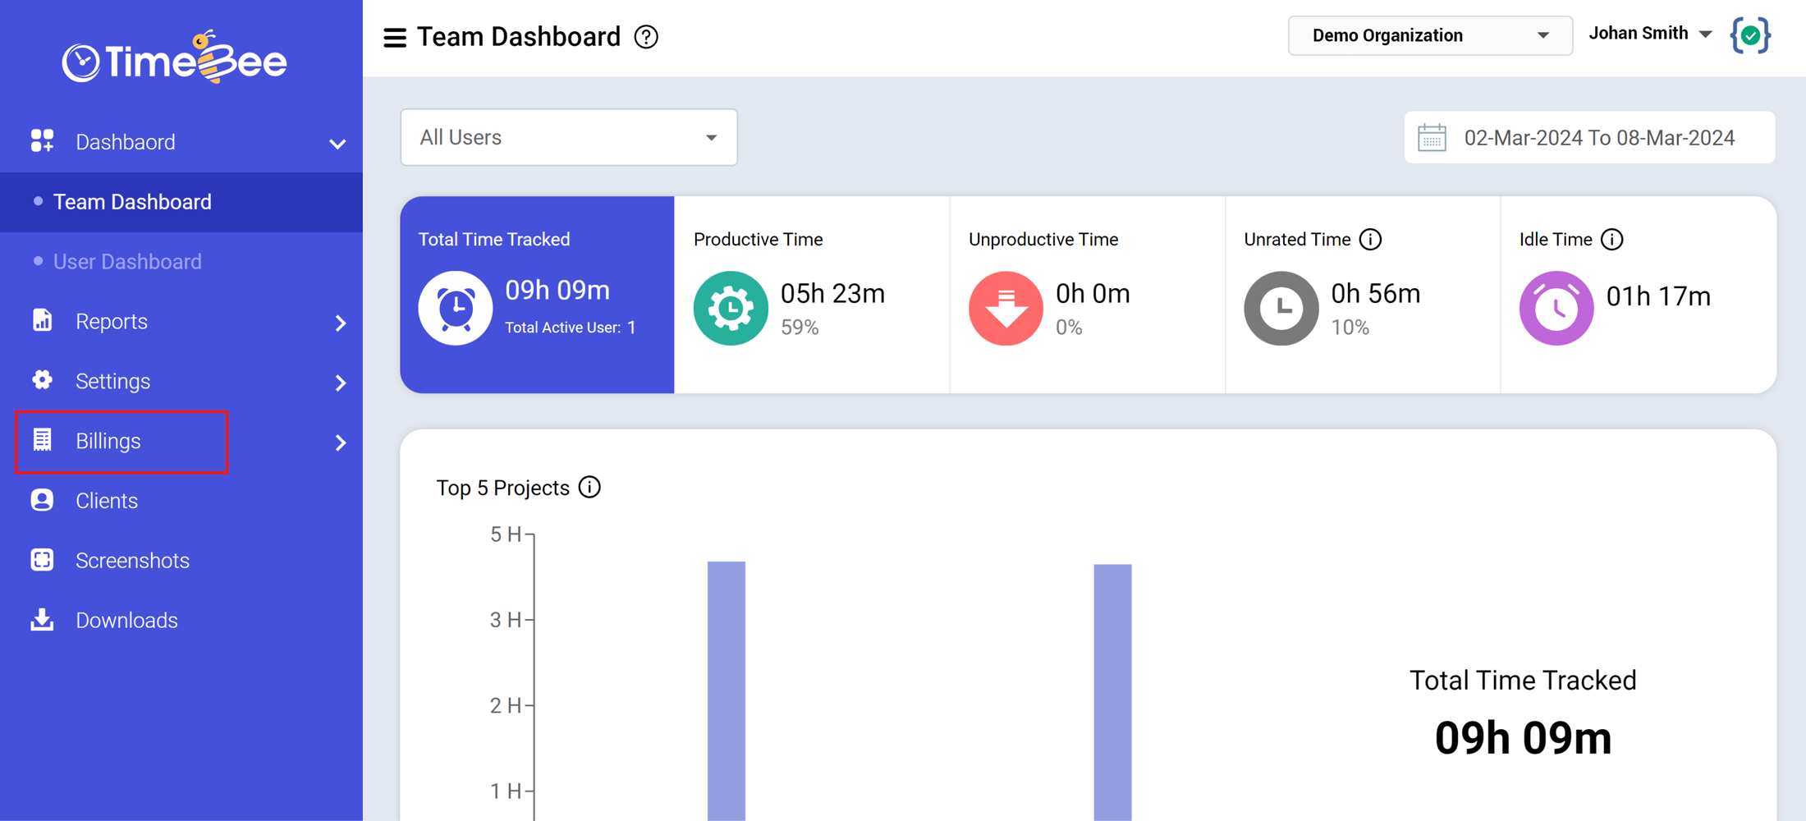Click the 02-Mar-2024 To 08-Mar-2024 date range

pos(1600,137)
